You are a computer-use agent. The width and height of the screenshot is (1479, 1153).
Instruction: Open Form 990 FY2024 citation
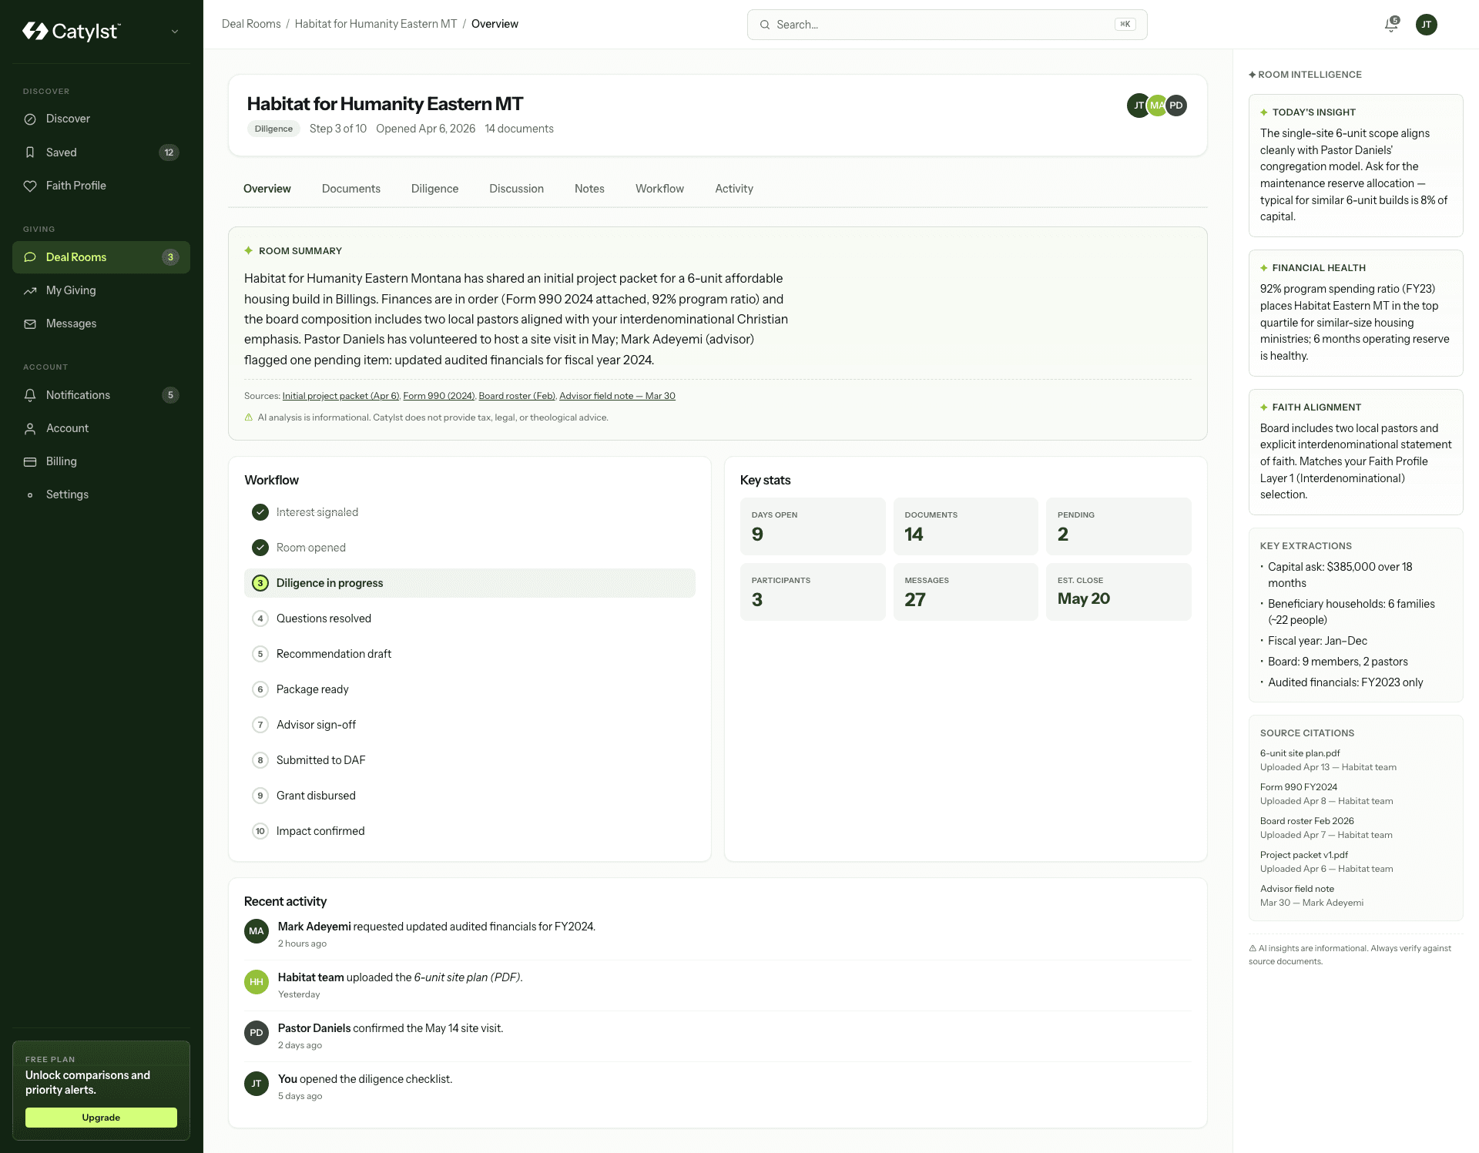pyautogui.click(x=1299, y=787)
